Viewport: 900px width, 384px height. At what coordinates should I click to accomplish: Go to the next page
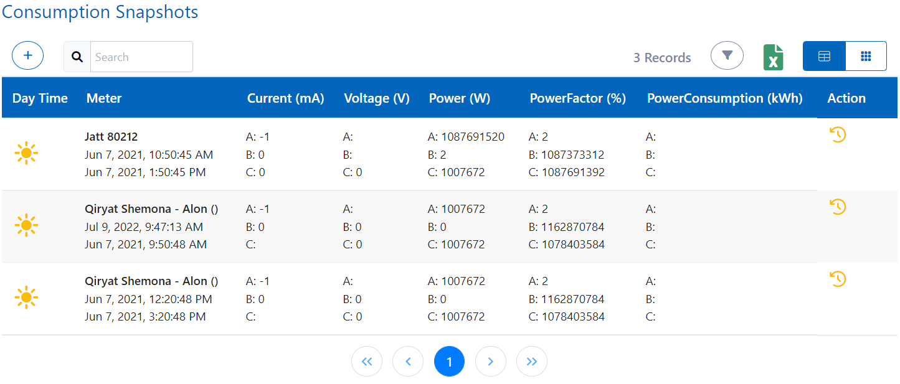pyautogui.click(x=490, y=362)
